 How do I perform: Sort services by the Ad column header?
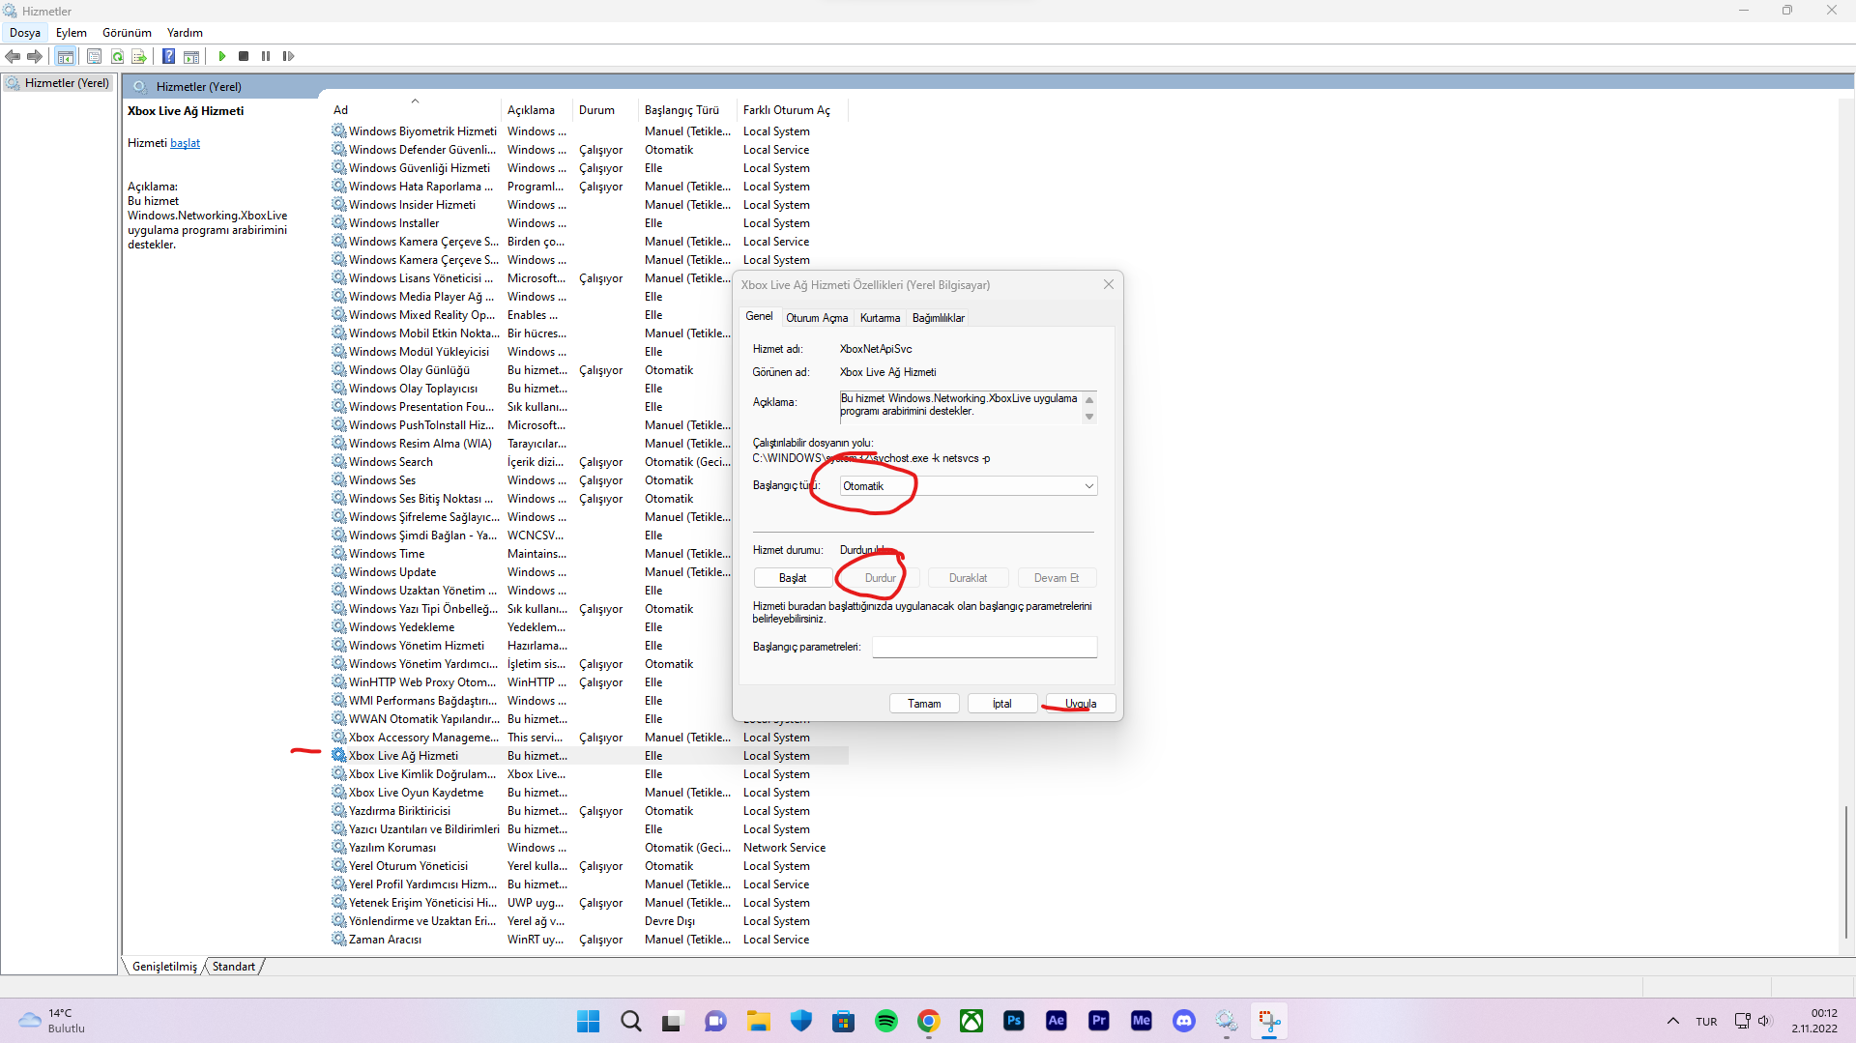[416, 110]
